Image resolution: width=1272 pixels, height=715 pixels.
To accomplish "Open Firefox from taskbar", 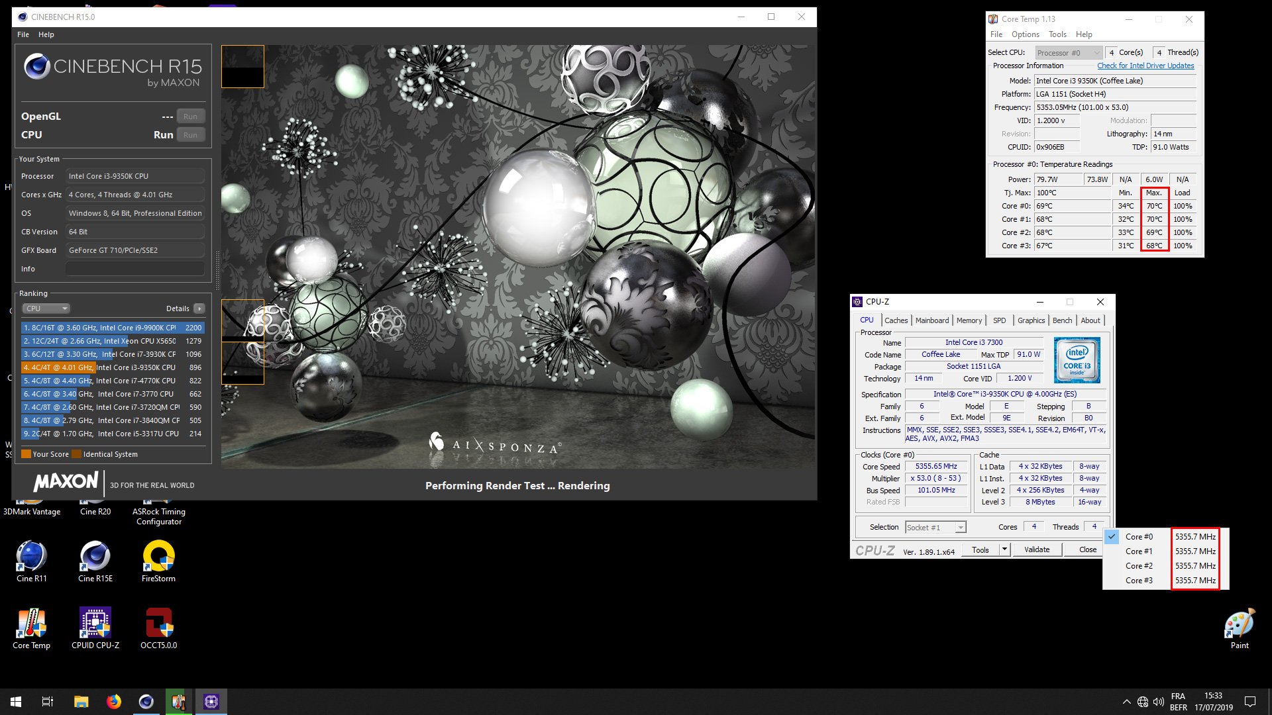I will (114, 702).
